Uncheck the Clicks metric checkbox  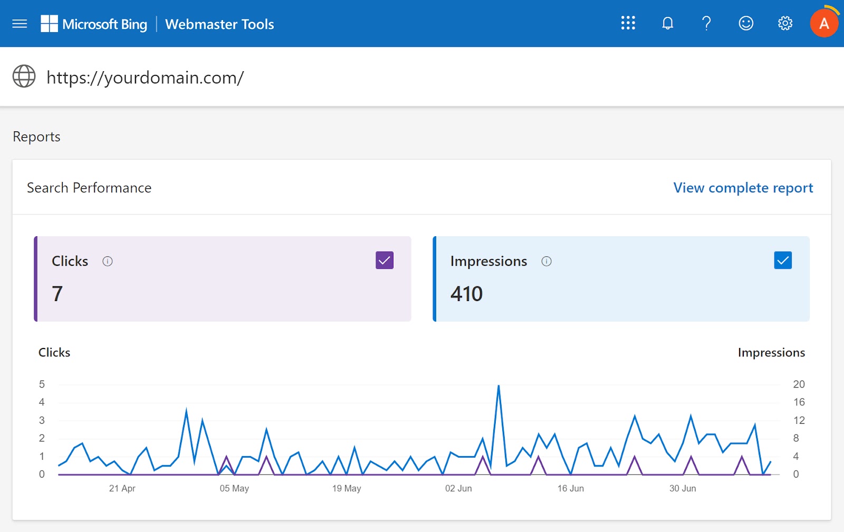385,260
